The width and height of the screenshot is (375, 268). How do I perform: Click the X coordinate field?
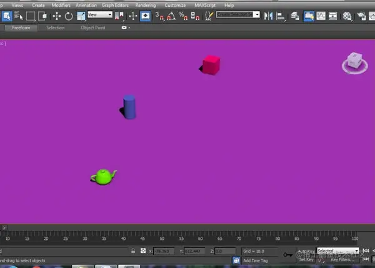(164, 251)
